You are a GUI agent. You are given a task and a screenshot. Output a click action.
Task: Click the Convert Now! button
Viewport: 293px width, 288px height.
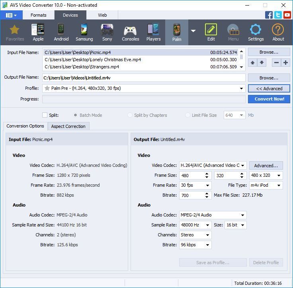[269, 99]
